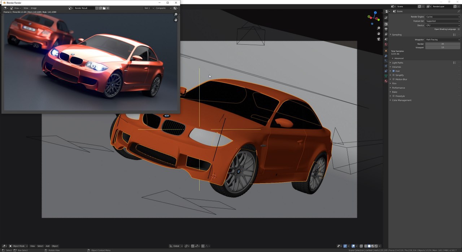Click the navigation axis gizmo
462x252 pixels.
click(374, 18)
